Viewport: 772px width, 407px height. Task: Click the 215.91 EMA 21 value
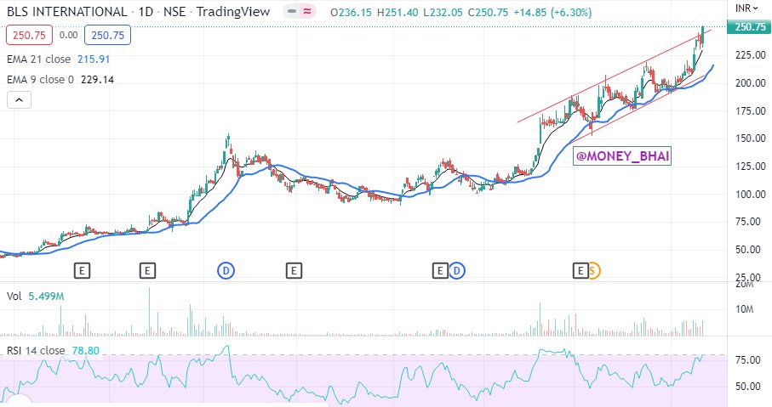point(94,59)
